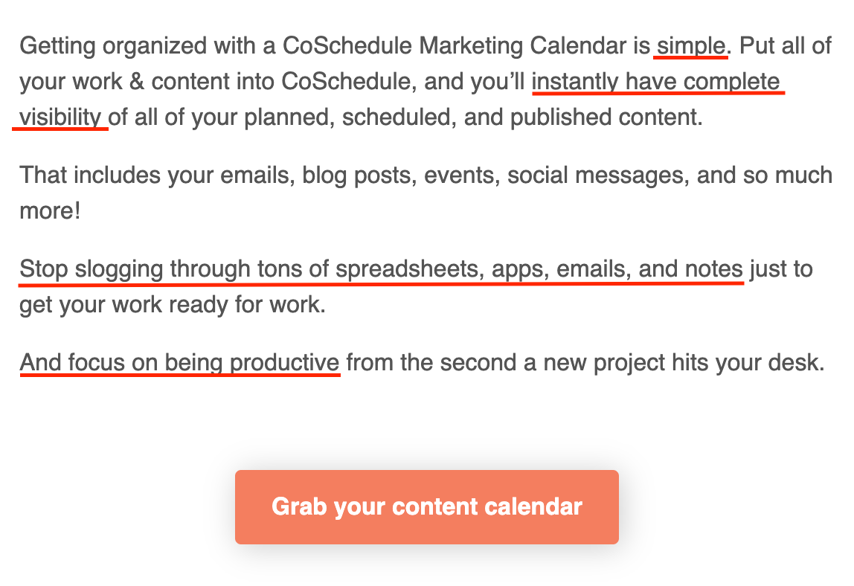Click the words "just to" after notes
Viewport: 854px width, 586px height.
point(781,270)
